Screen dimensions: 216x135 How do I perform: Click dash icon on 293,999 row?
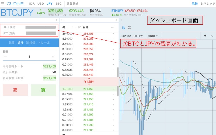(113, 44)
